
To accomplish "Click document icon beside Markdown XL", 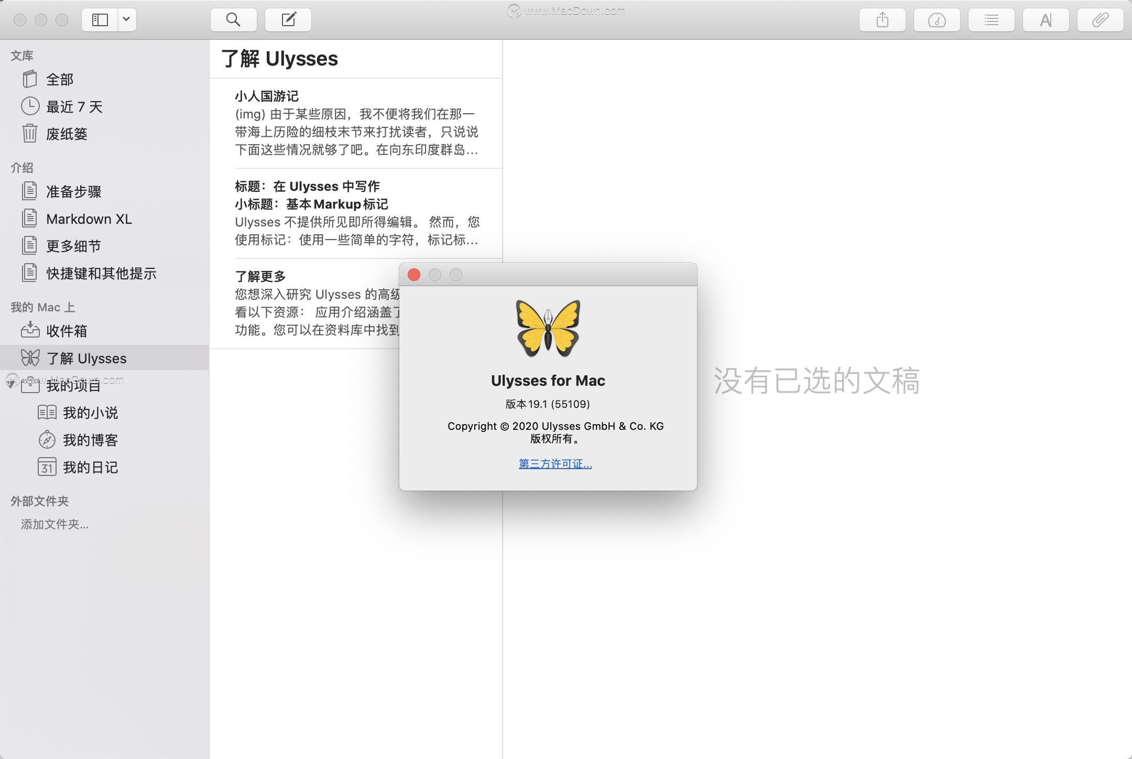I will point(30,218).
